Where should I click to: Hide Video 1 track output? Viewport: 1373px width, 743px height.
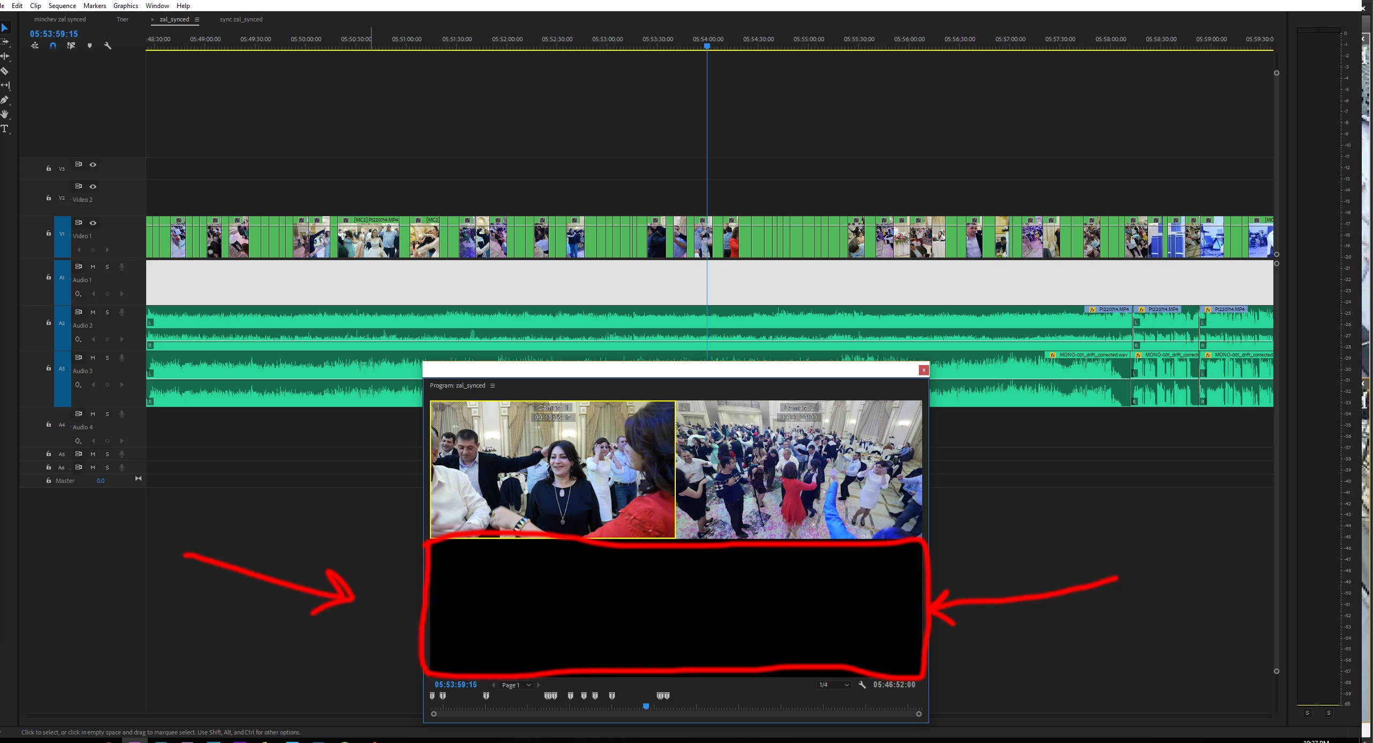point(93,223)
